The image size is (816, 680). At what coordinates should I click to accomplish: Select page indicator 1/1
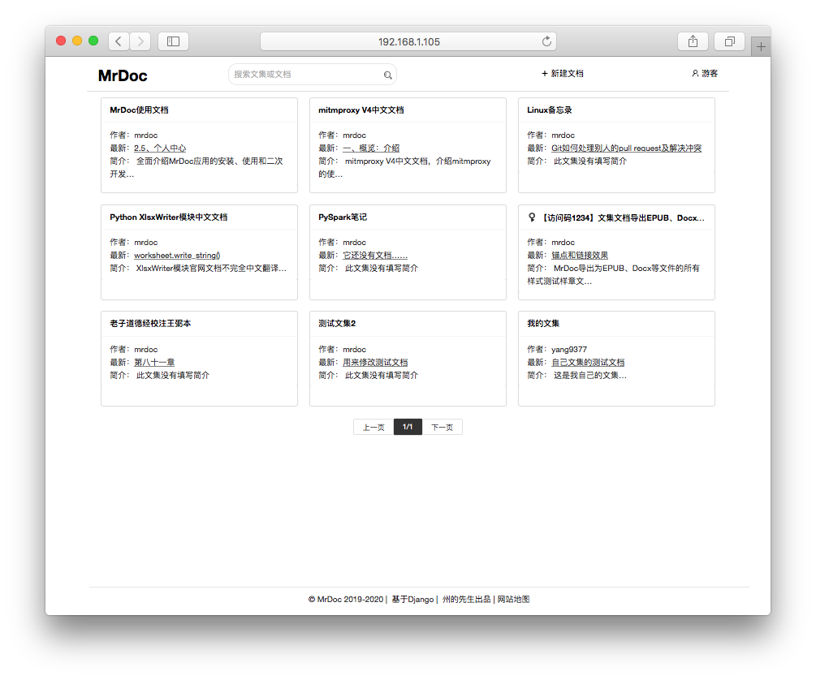(408, 428)
